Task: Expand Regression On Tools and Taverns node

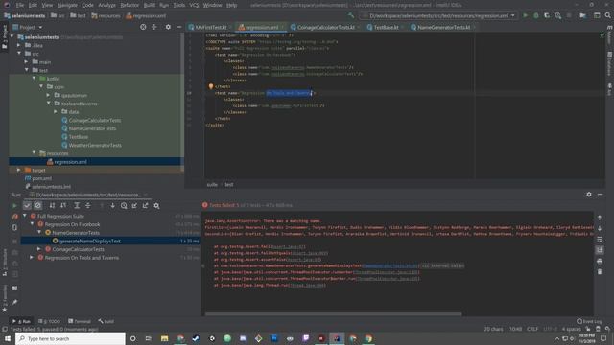Action: [x=32, y=258]
